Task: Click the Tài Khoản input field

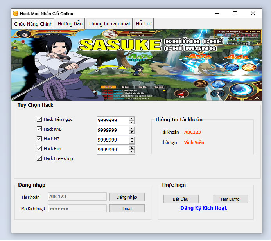Action: pyautogui.click(x=77, y=196)
